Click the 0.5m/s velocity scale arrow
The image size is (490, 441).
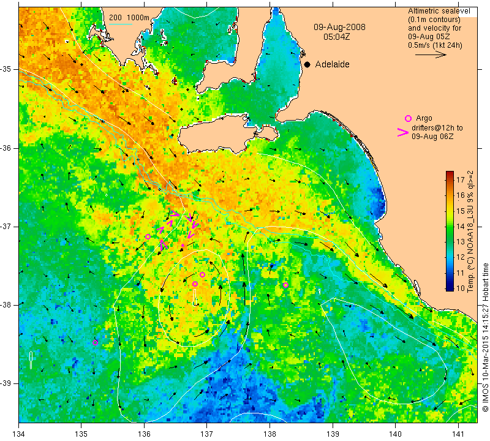(431, 55)
